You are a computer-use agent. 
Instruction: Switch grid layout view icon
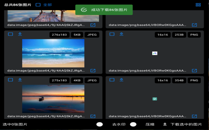(x=198, y=5)
